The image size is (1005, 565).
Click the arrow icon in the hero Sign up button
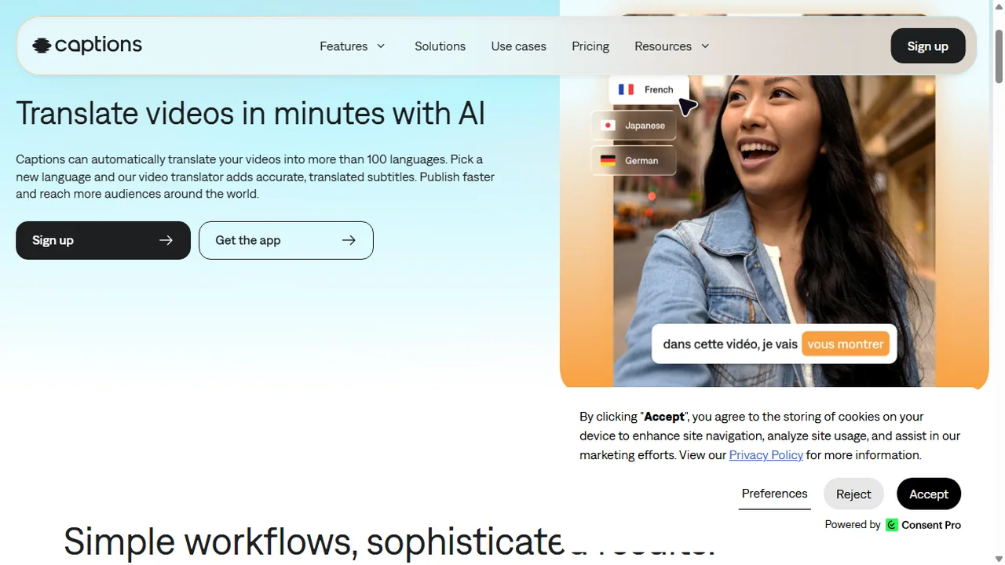[166, 240]
